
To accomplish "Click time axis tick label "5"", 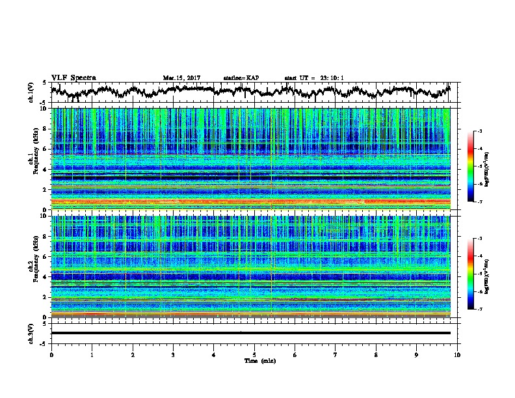I will 254,355.
